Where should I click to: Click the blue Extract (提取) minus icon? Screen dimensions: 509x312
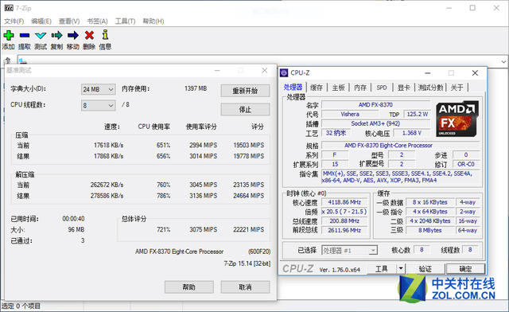tap(25, 35)
